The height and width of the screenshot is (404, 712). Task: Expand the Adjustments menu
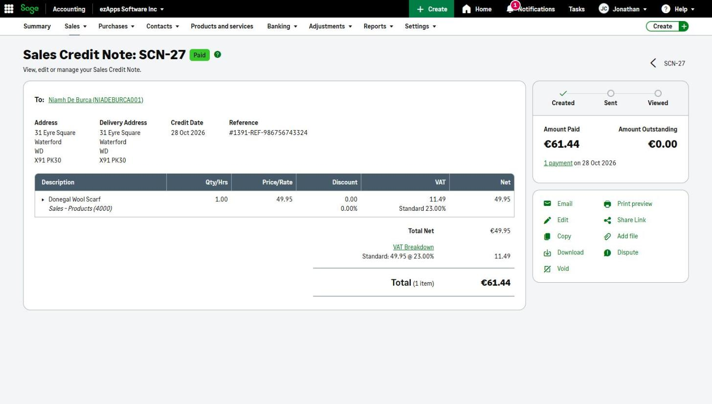point(330,26)
